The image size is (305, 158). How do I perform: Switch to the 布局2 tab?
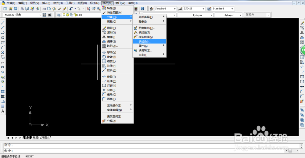46,138
